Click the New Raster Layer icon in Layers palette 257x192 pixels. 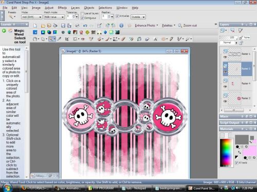click(223, 31)
